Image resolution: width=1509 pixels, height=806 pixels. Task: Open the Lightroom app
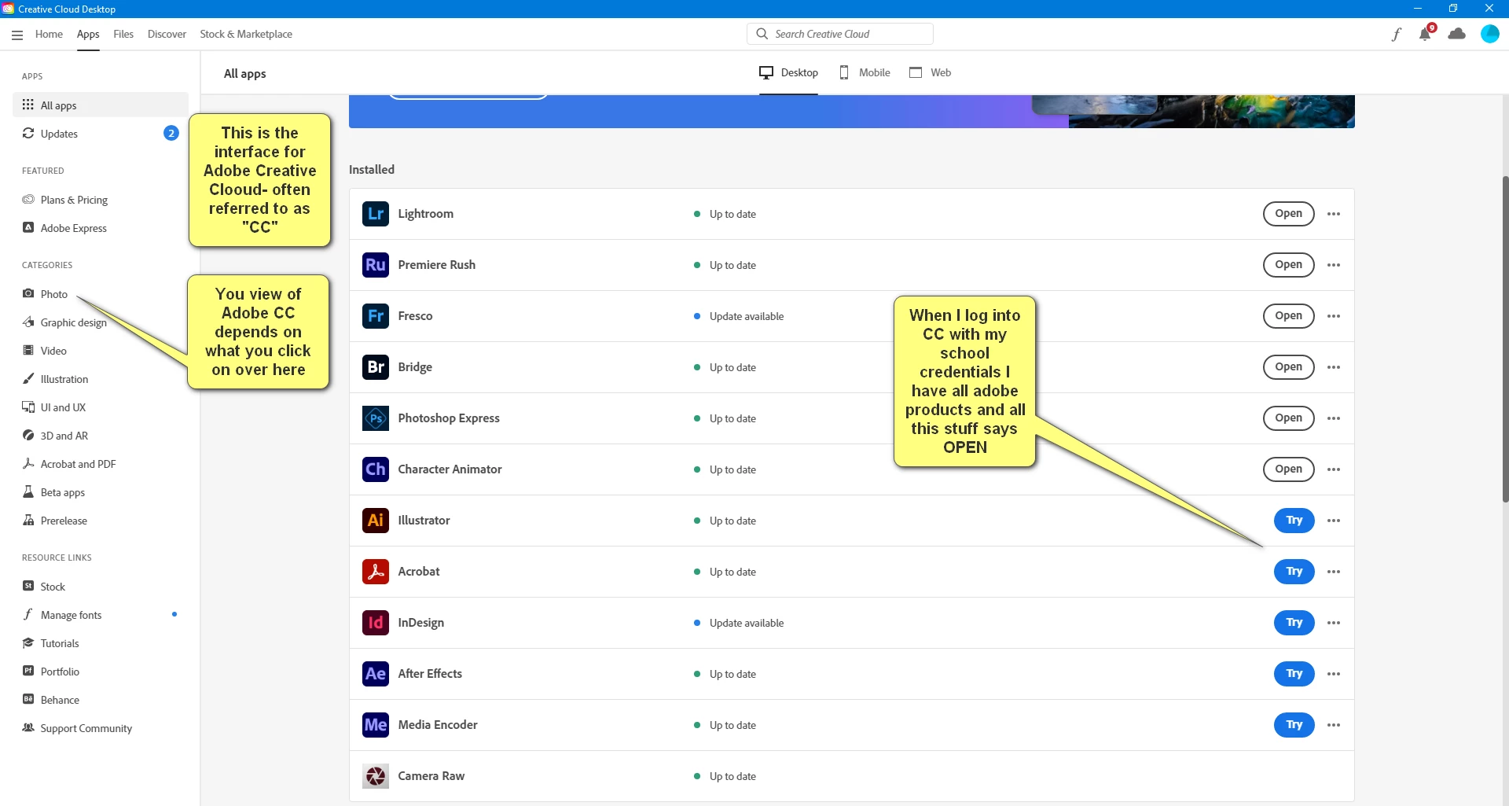(x=1288, y=214)
